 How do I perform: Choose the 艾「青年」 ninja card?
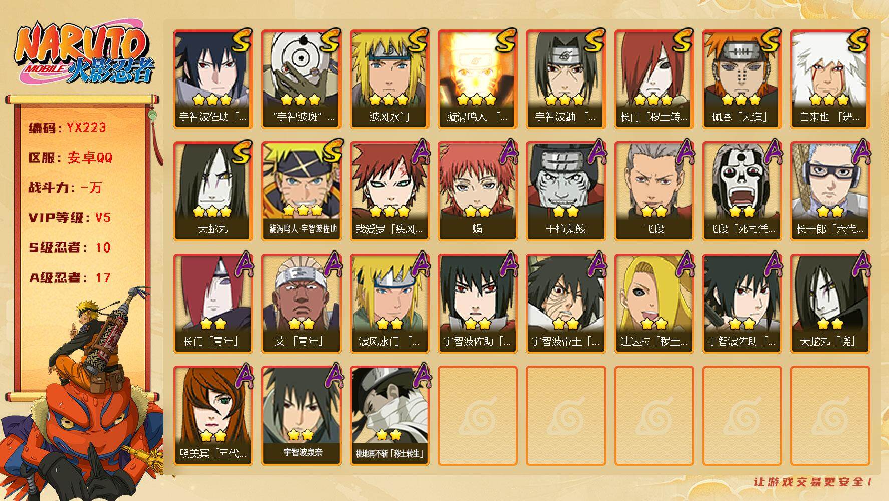(301, 304)
